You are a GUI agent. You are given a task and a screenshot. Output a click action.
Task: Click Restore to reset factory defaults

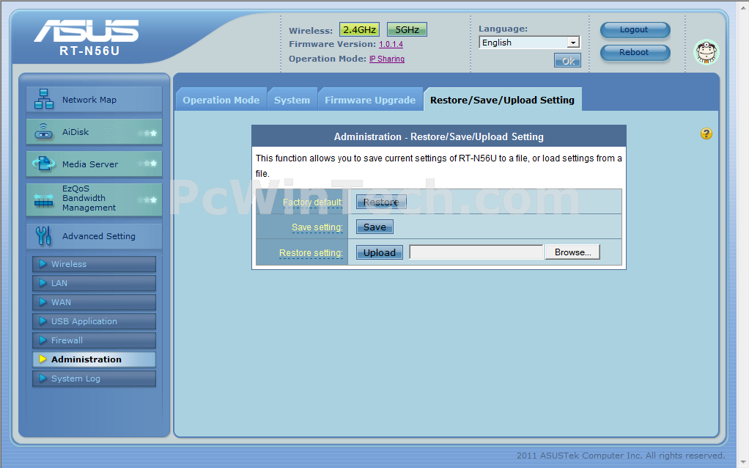[x=381, y=202]
